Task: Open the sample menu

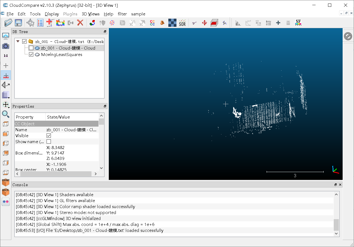Action: coord(138,14)
